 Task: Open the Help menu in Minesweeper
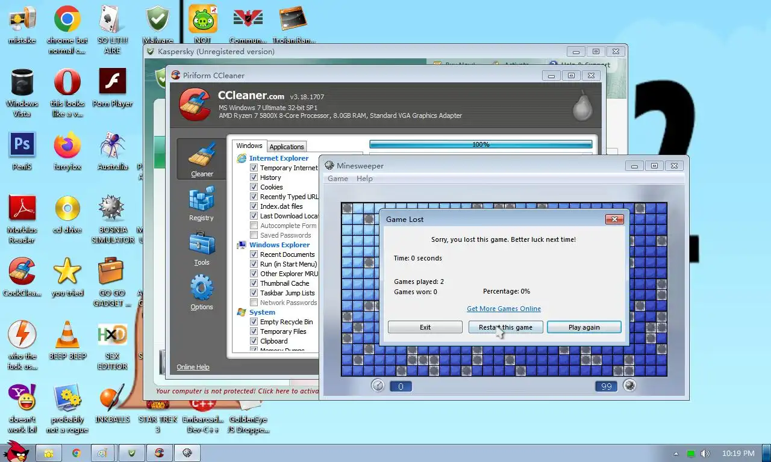tap(364, 179)
